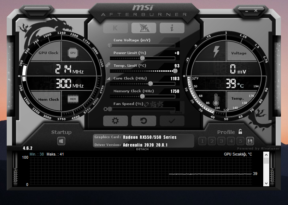Open the Kombustor K button
This screenshot has height=205, width=288.
click(115, 28)
